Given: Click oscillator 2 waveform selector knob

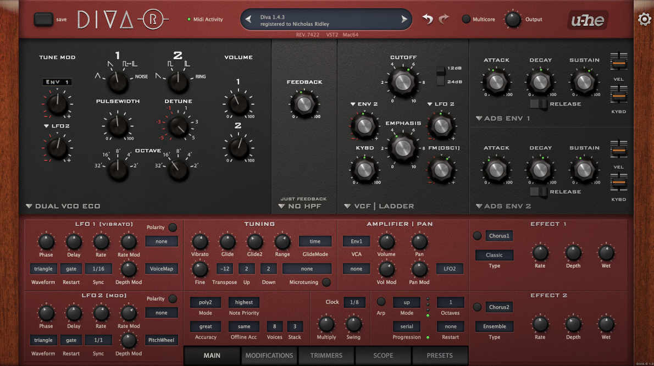Looking at the screenshot, I should [178, 81].
